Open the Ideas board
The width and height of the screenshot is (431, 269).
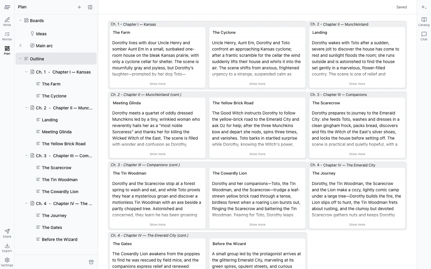click(x=41, y=34)
